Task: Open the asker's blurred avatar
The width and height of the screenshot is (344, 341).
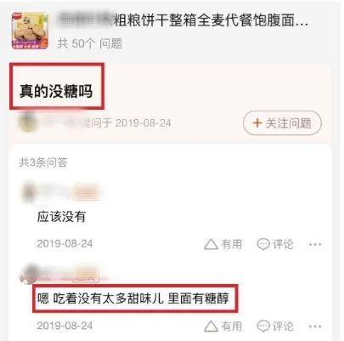Action: tap(28, 122)
